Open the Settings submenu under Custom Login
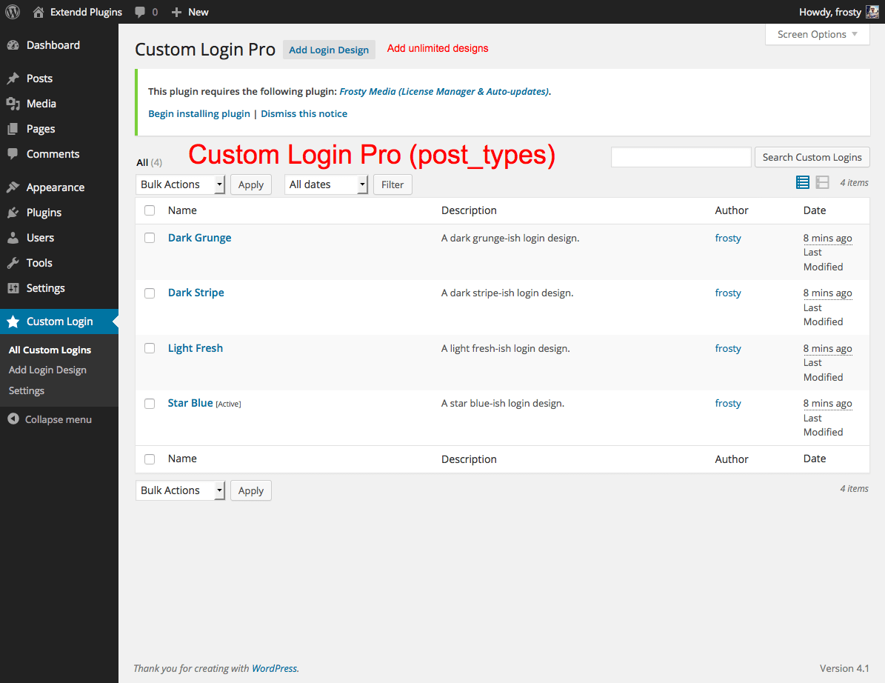This screenshot has width=885, height=683. 27,390
